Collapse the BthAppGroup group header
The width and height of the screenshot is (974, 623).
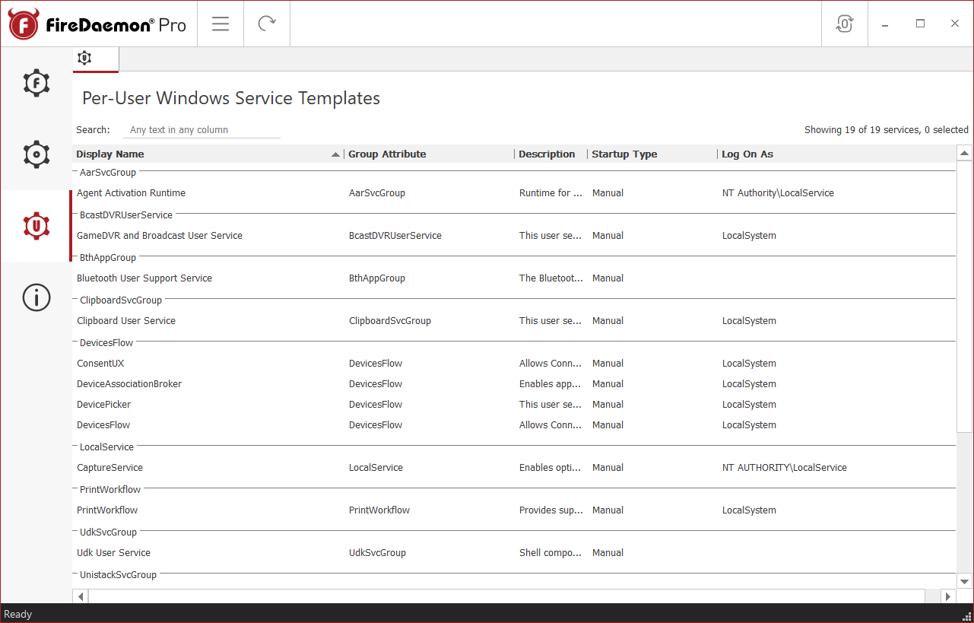pos(108,258)
